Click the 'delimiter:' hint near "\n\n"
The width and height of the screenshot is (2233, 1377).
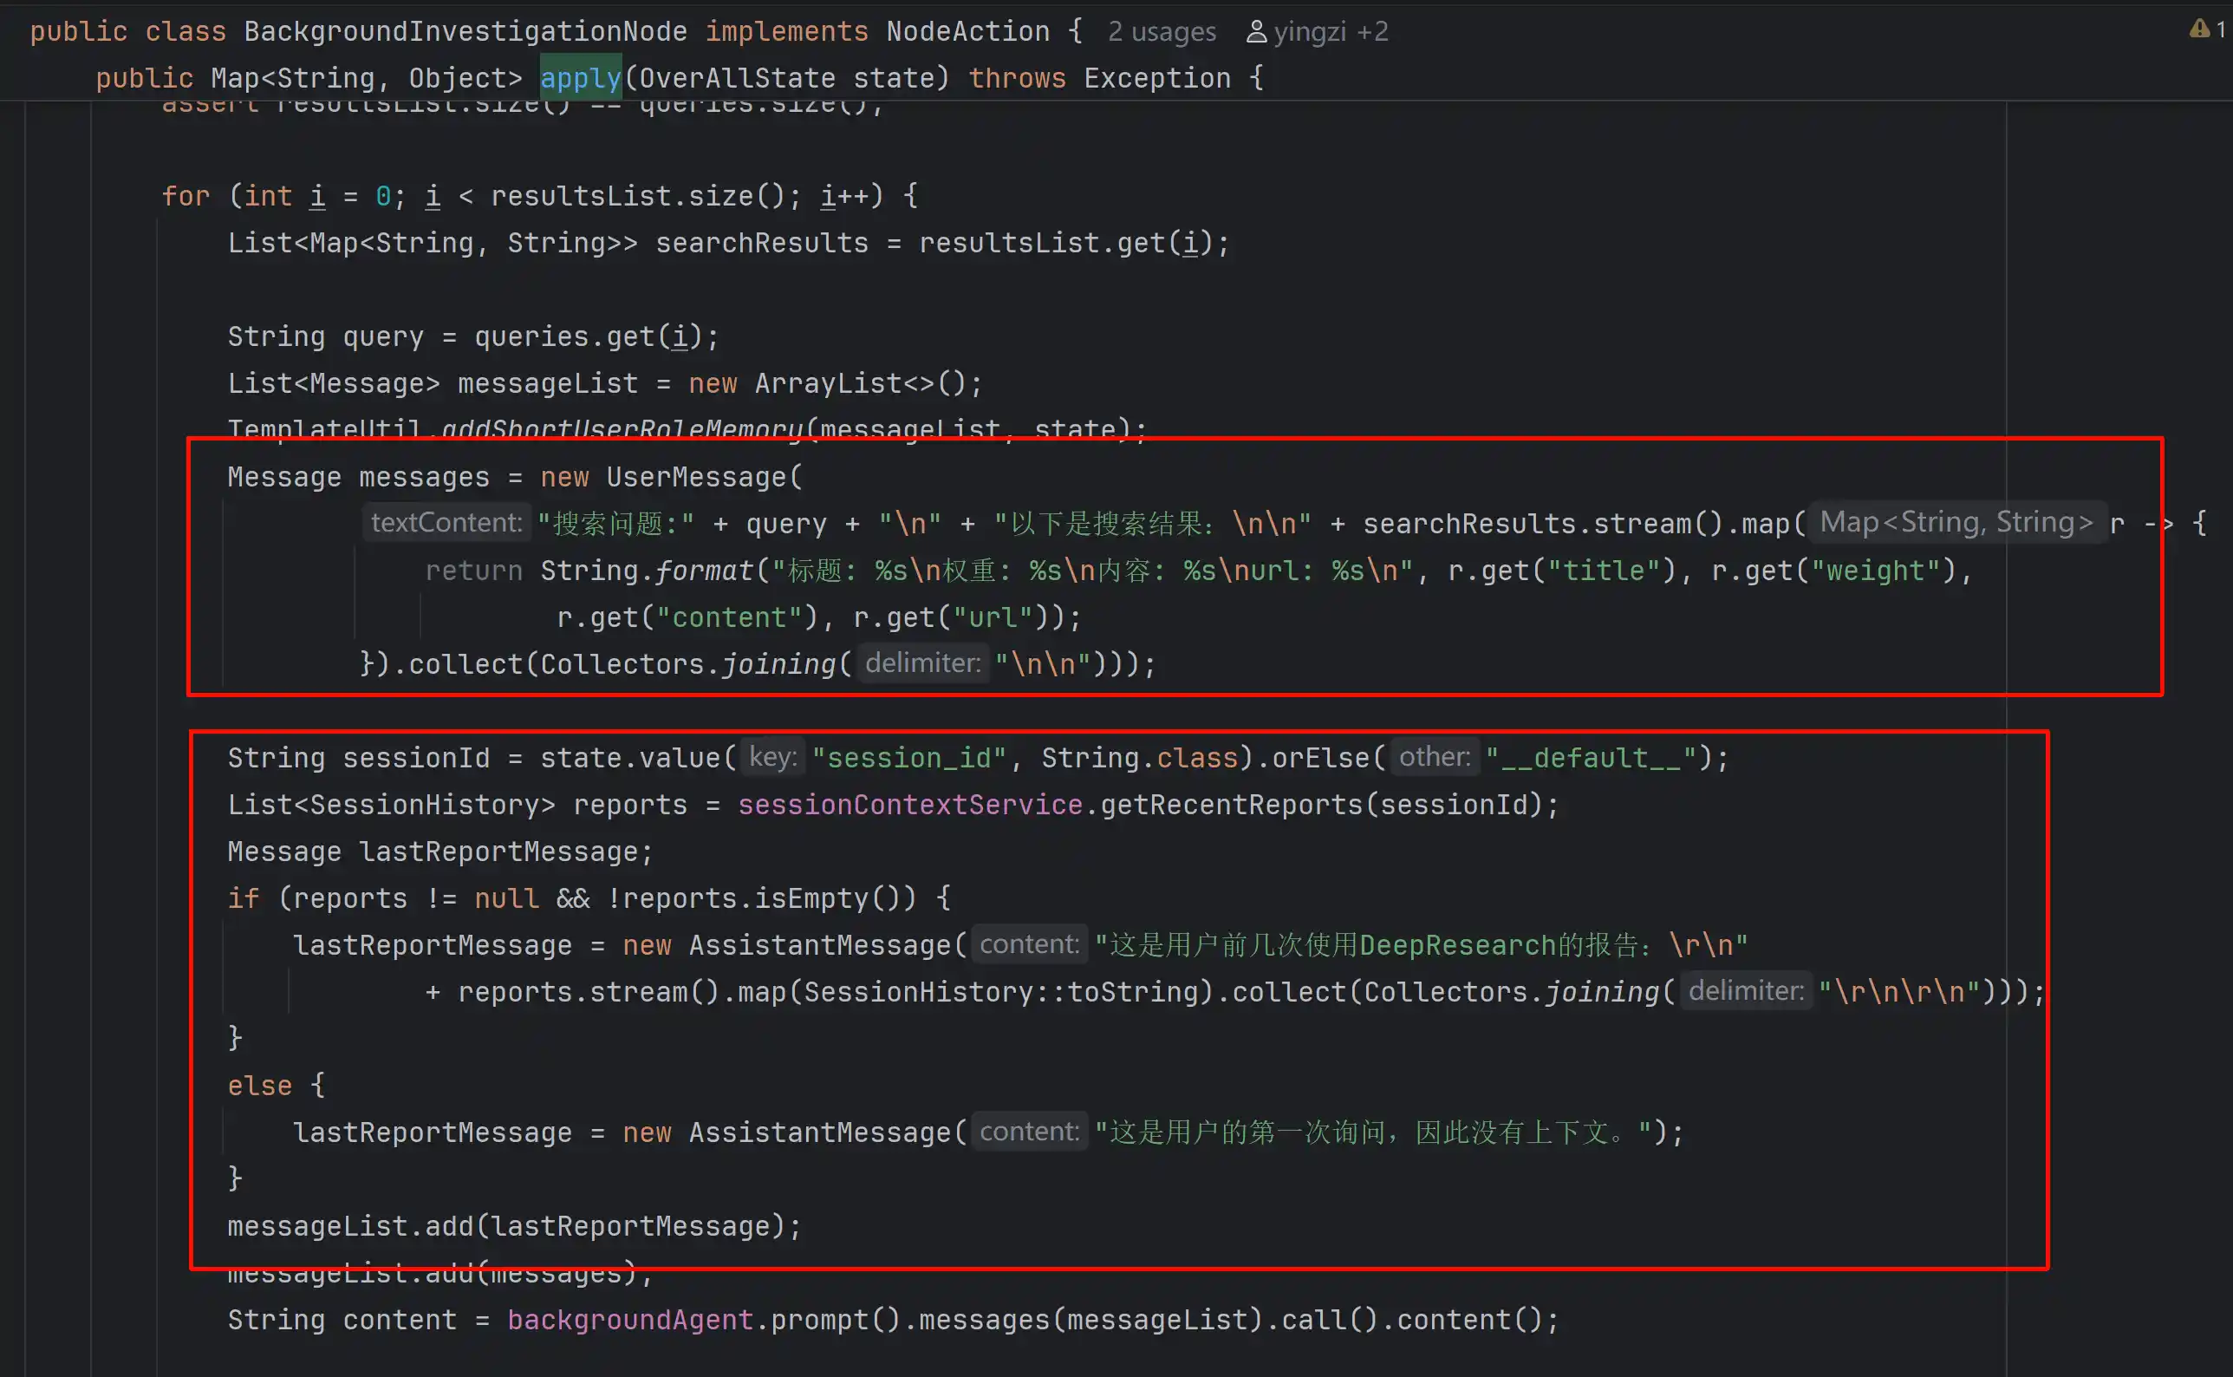[x=922, y=663]
